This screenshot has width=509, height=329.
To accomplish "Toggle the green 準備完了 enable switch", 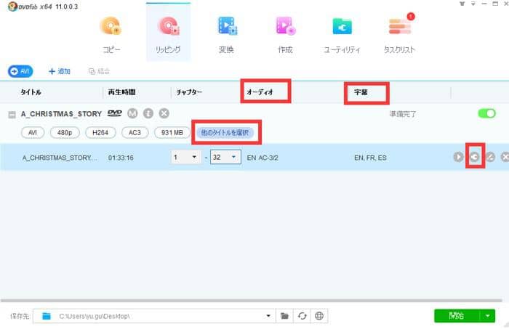I will pos(486,114).
